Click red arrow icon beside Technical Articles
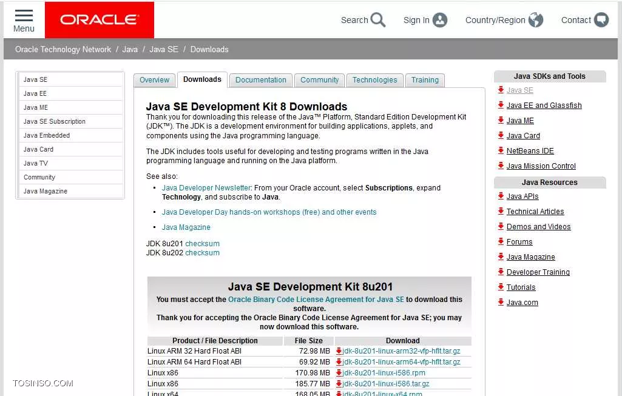Screen dimensions: 622x396 tap(501, 211)
